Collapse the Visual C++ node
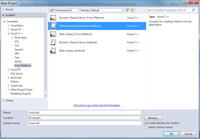The height and width of the screenshot is (139, 200). point(9,33)
